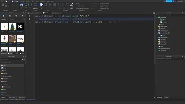The image size is (185, 104).
Task: Expand the Baseplate node in Explorer
Action: click(159, 23)
